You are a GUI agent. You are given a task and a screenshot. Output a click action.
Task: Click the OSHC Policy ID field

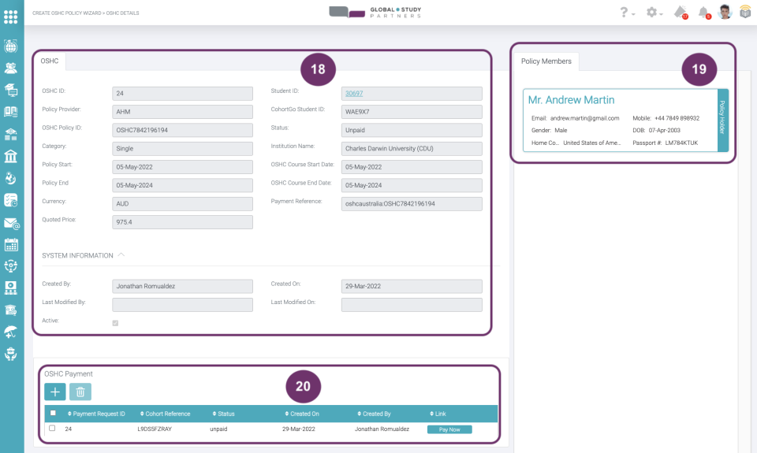pos(182,129)
